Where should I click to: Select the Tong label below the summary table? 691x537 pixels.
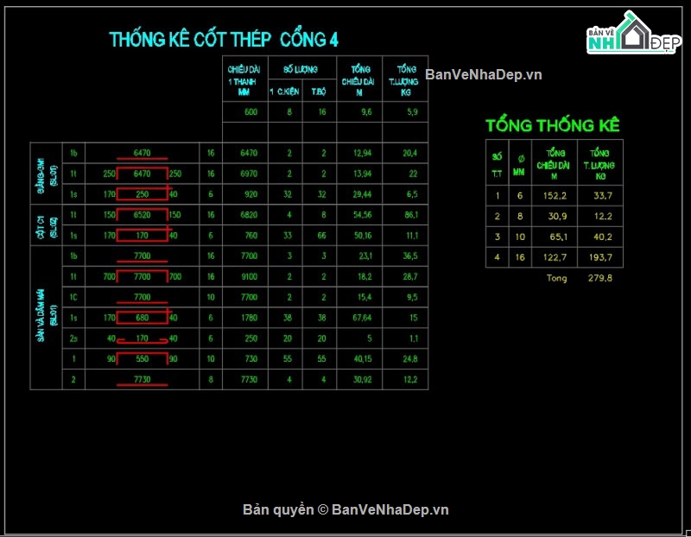point(556,278)
